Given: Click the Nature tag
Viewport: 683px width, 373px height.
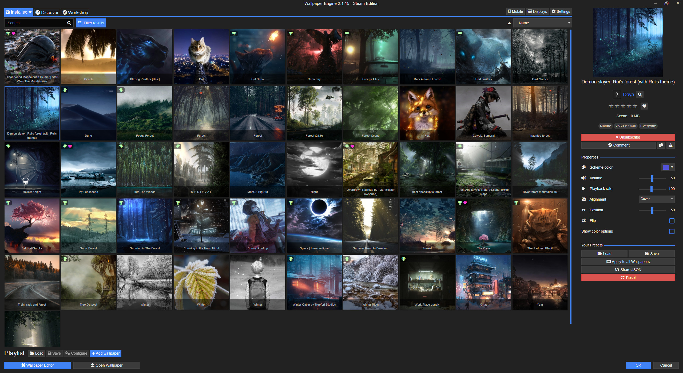Looking at the screenshot, I should [x=605, y=126].
